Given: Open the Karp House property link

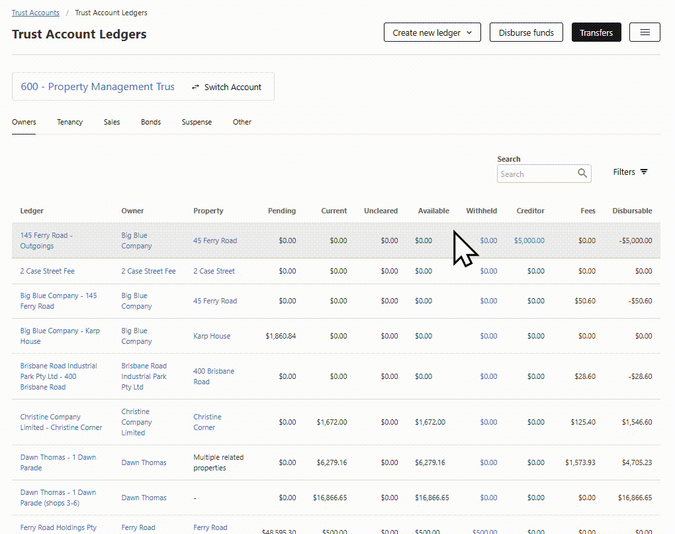Looking at the screenshot, I should 212,336.
